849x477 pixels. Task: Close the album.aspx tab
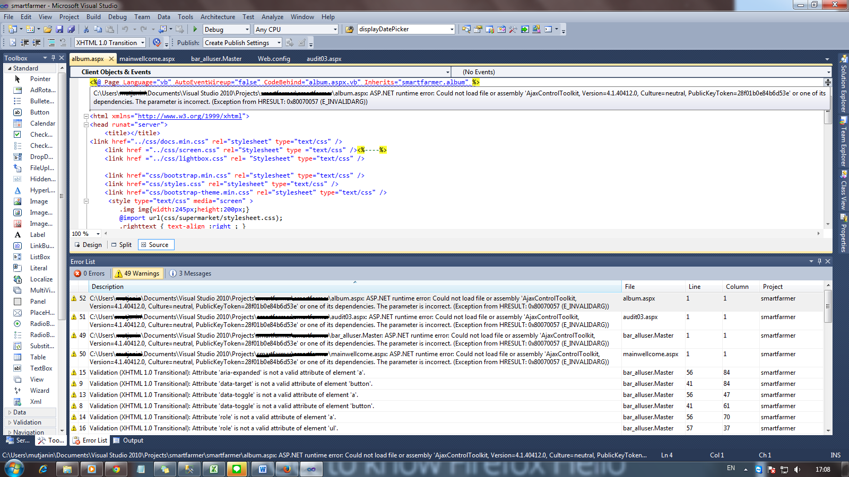coord(111,59)
